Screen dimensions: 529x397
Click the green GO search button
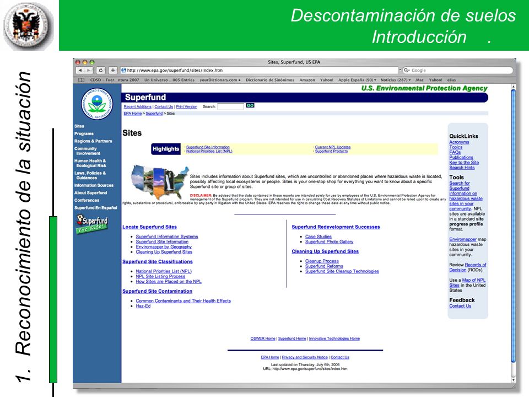coord(250,106)
